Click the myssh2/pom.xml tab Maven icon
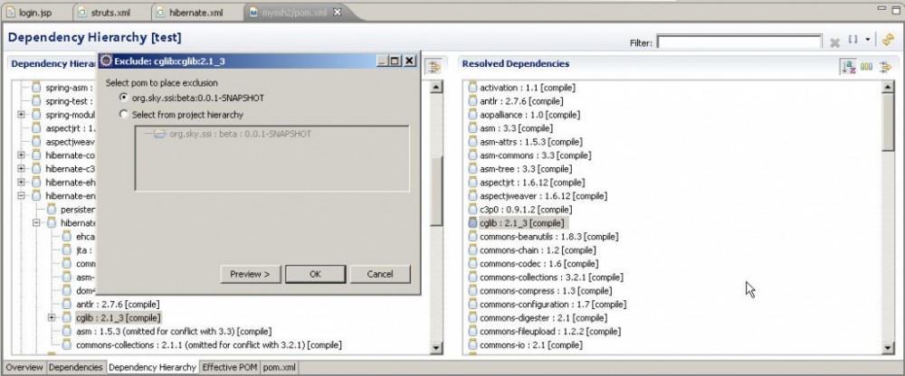Image resolution: width=905 pixels, height=376 pixels. click(252, 13)
